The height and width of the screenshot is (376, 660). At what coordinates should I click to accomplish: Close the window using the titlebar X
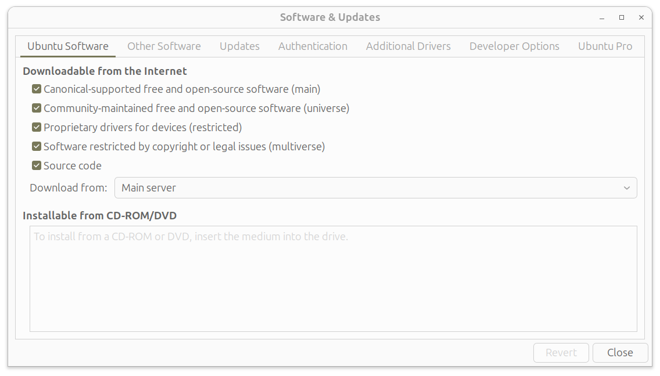[x=641, y=18]
